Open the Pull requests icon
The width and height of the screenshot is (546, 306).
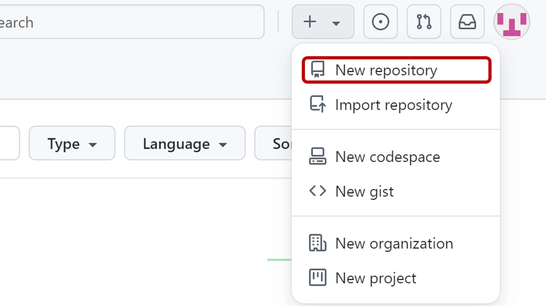pos(424,22)
